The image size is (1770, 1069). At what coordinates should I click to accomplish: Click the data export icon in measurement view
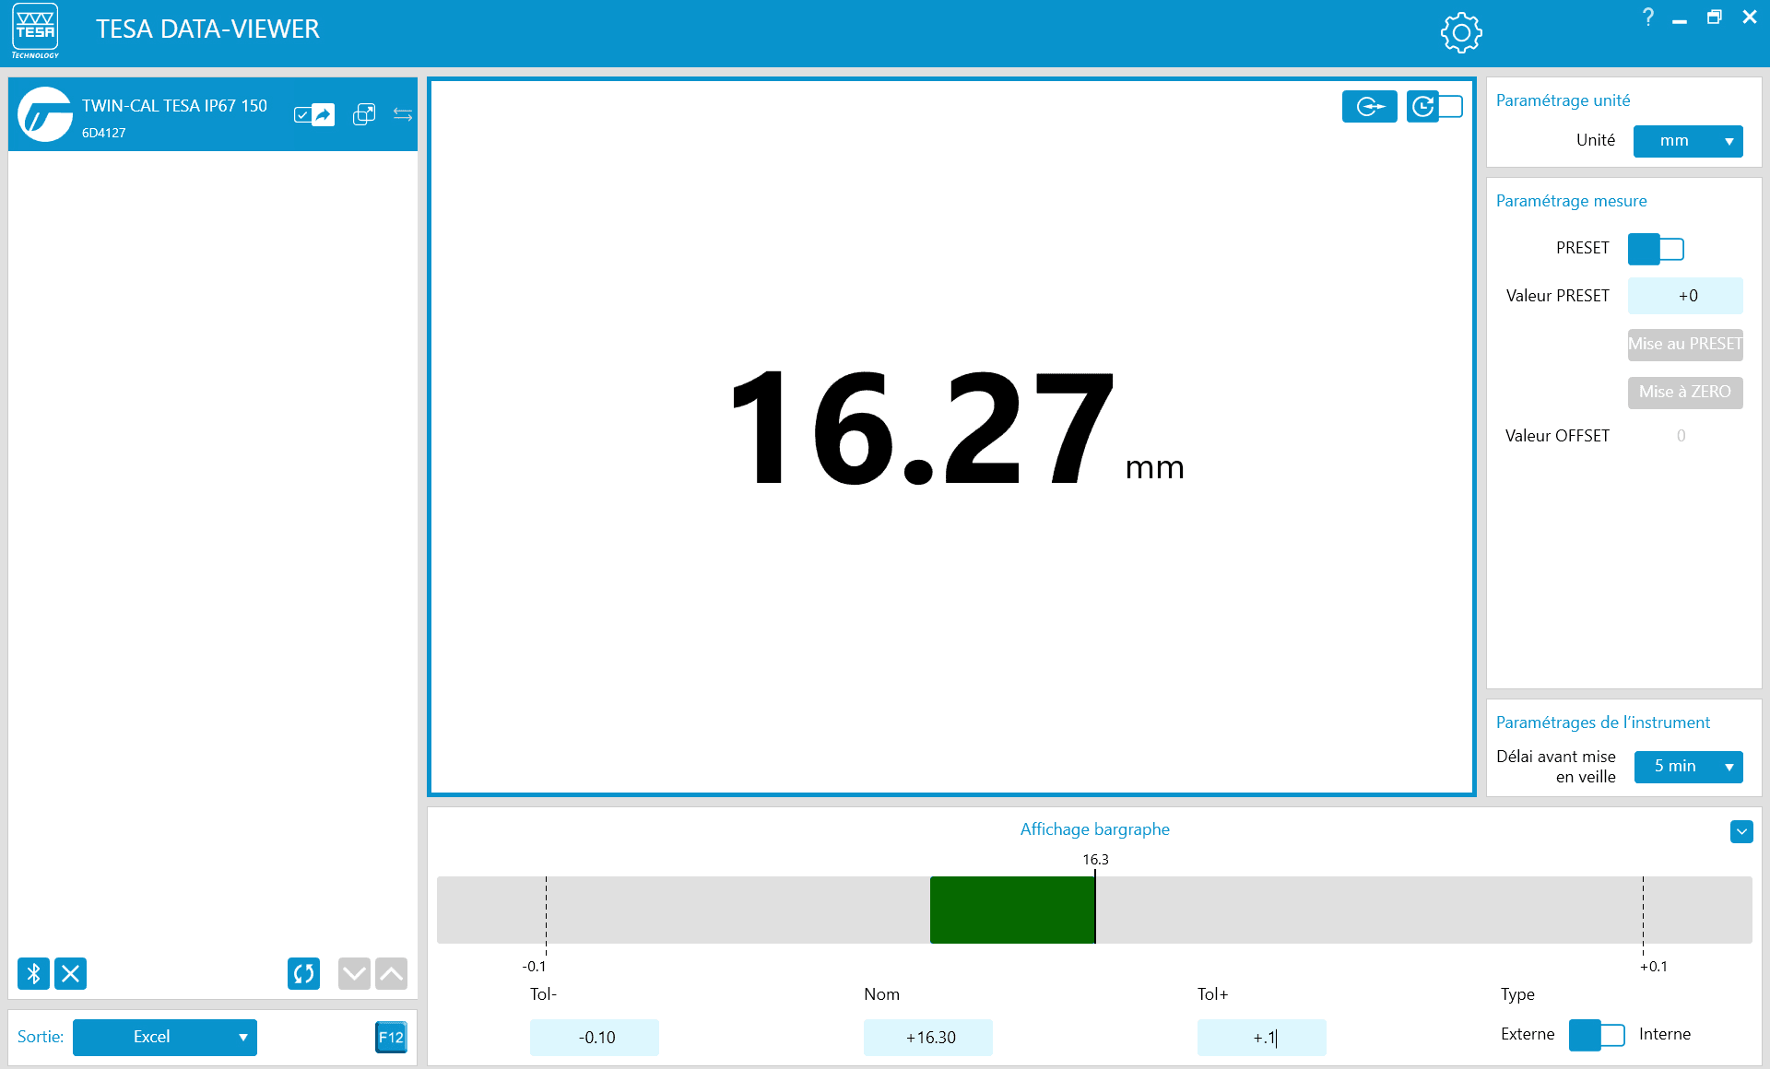tap(1370, 106)
